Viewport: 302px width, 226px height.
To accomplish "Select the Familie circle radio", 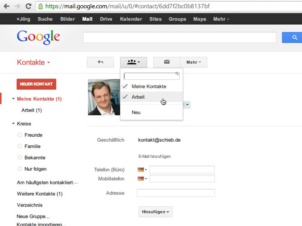I will tap(20, 146).
